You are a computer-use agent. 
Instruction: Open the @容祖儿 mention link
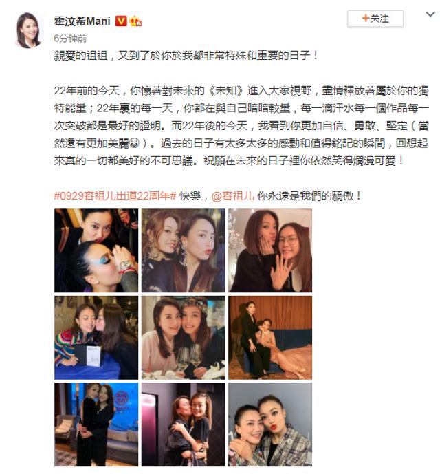(232, 196)
